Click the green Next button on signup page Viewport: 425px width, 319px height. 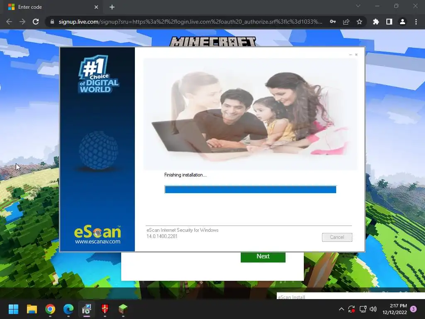[263, 257]
